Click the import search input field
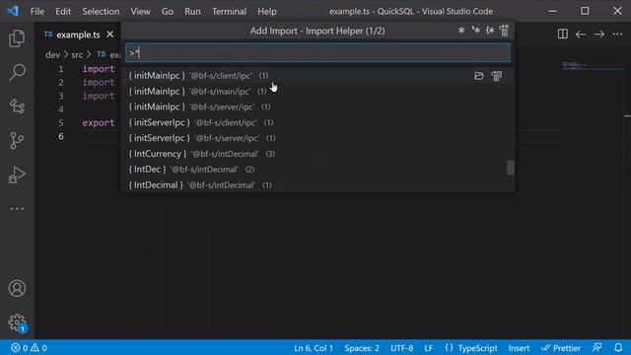Image resolution: width=631 pixels, height=355 pixels. 317,52
